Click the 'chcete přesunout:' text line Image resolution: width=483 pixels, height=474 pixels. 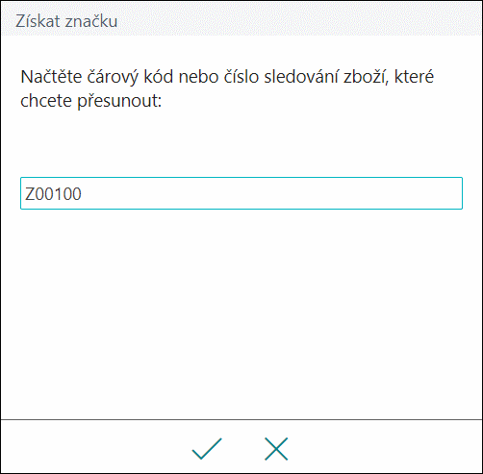91,101
